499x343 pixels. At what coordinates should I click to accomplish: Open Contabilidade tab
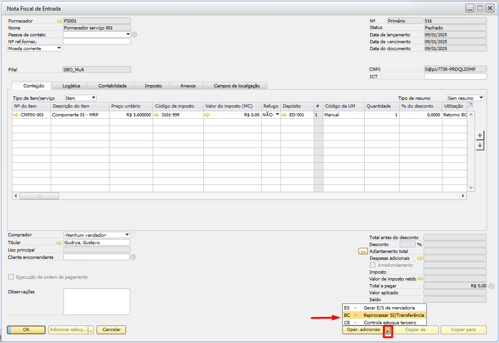(112, 86)
